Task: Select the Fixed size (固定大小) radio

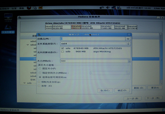Action: click(x=40, y=68)
